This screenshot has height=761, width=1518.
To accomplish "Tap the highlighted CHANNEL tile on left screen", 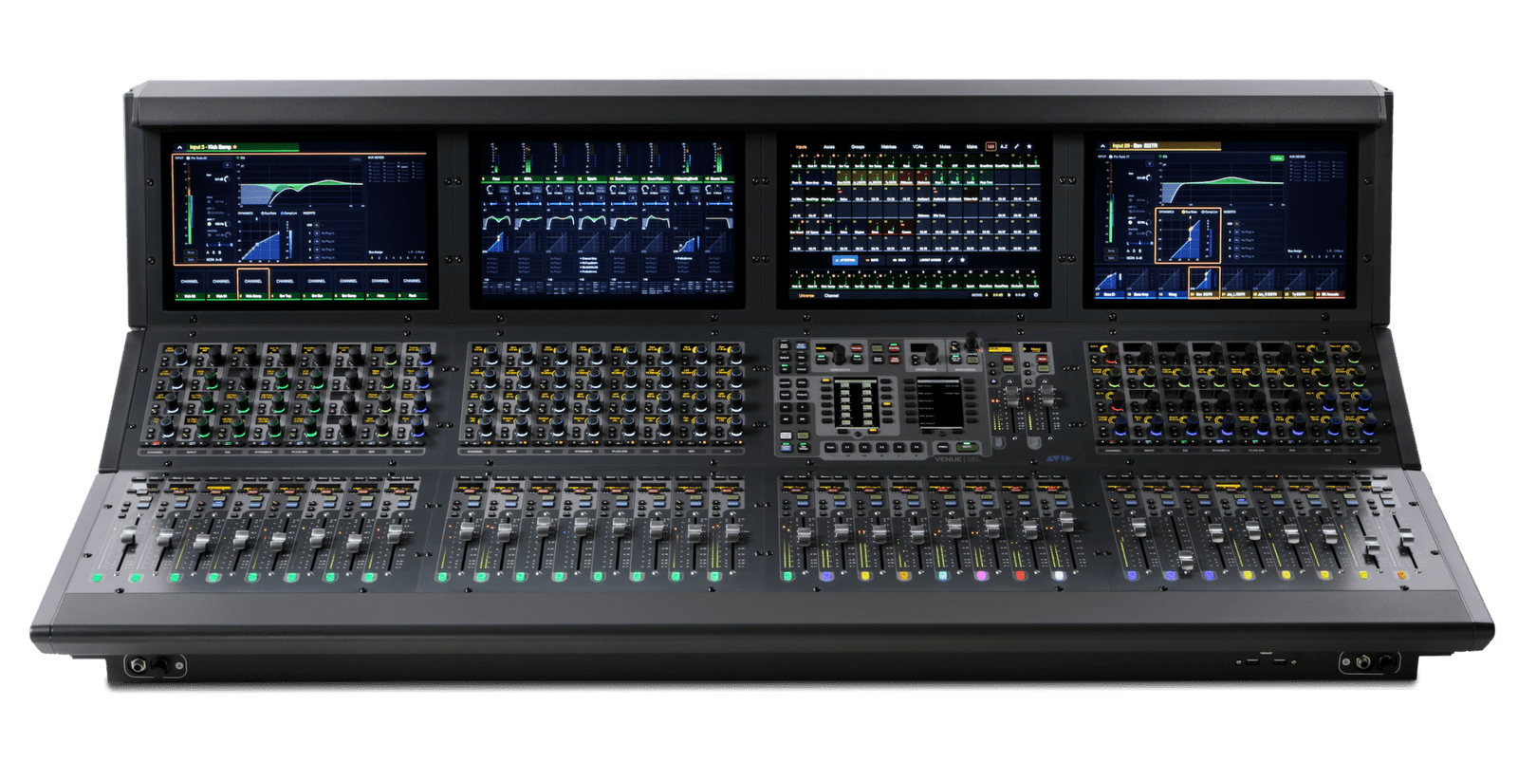I will coord(253,284).
